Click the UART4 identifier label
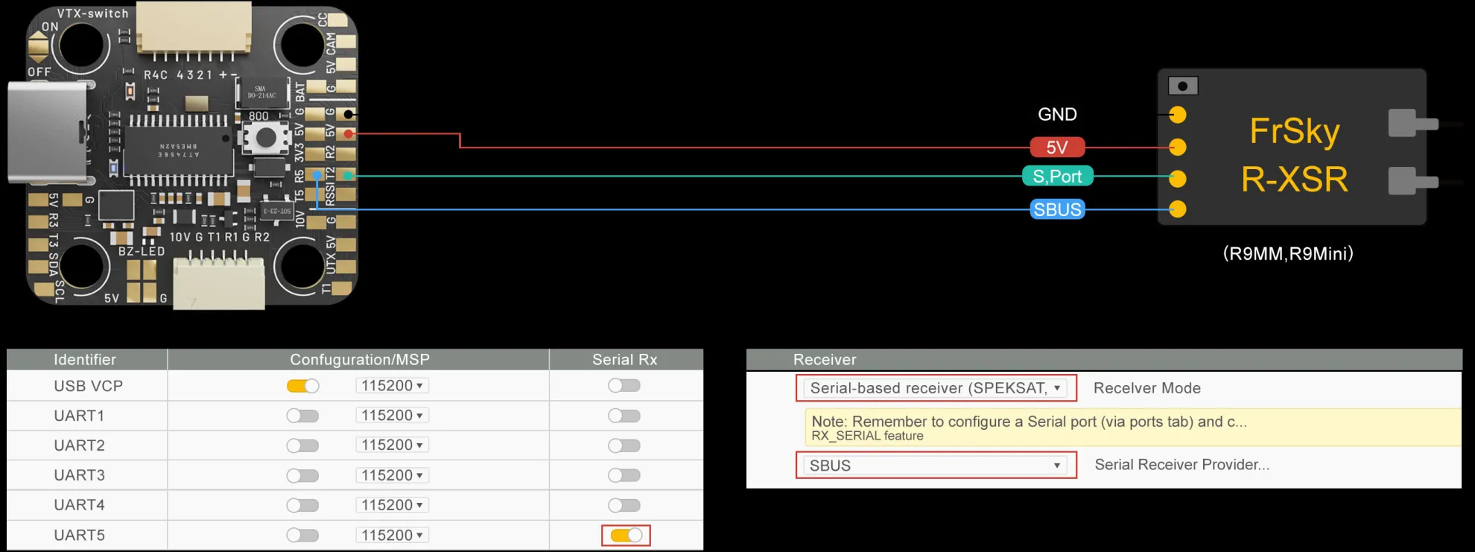 click(x=79, y=505)
